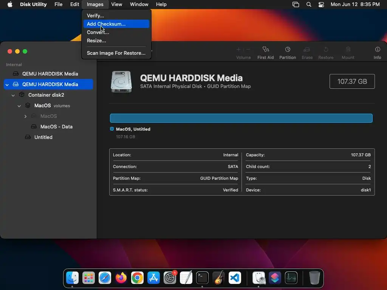Image resolution: width=387 pixels, height=290 pixels.
Task: Launch Visual Studio Code from the Dock
Action: point(235,278)
